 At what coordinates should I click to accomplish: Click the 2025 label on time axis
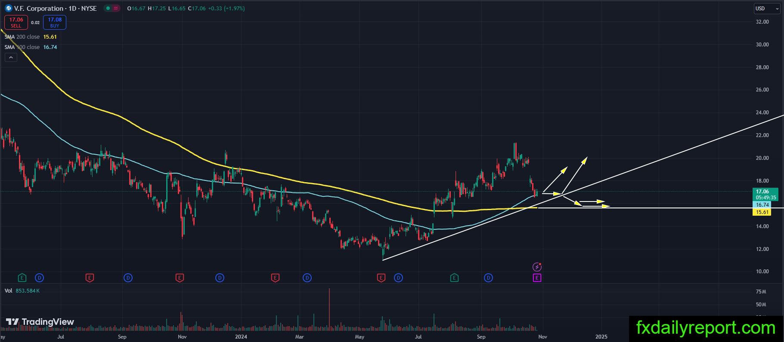601,337
